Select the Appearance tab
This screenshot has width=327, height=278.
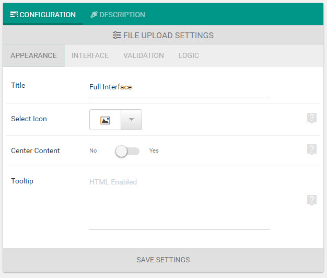coord(34,55)
